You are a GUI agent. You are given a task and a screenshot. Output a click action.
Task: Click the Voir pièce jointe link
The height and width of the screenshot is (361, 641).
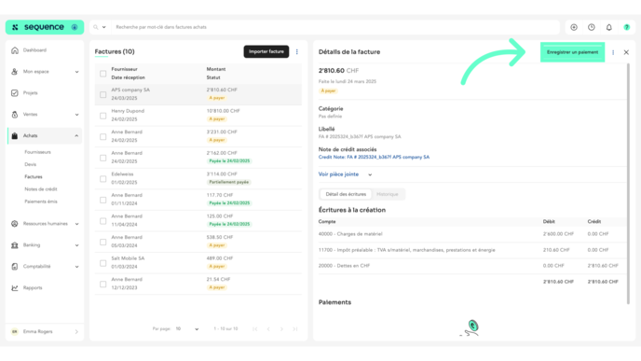click(x=338, y=174)
